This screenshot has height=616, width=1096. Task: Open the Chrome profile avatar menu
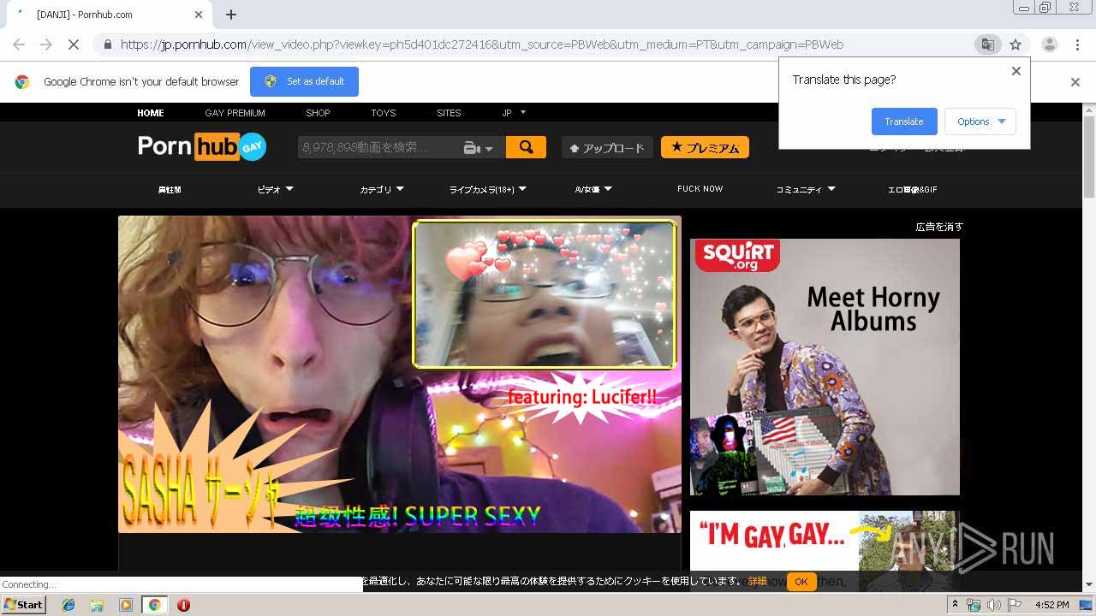(1049, 44)
